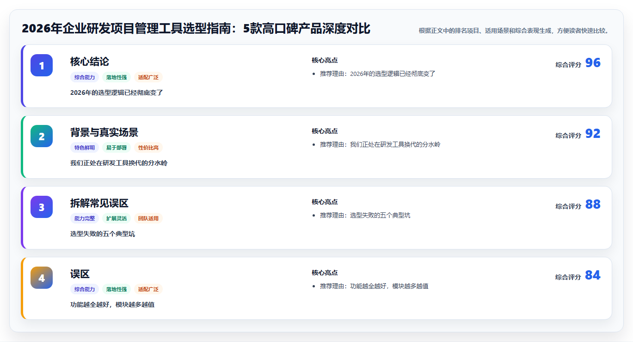Click the score value 96

point(593,63)
